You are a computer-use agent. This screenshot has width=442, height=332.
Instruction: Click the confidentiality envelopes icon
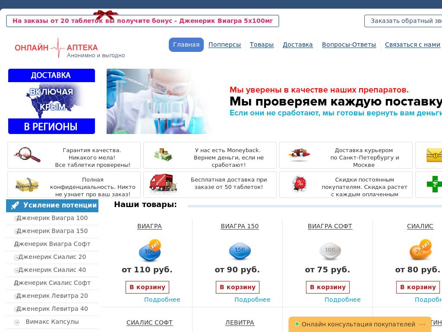pos(27,185)
